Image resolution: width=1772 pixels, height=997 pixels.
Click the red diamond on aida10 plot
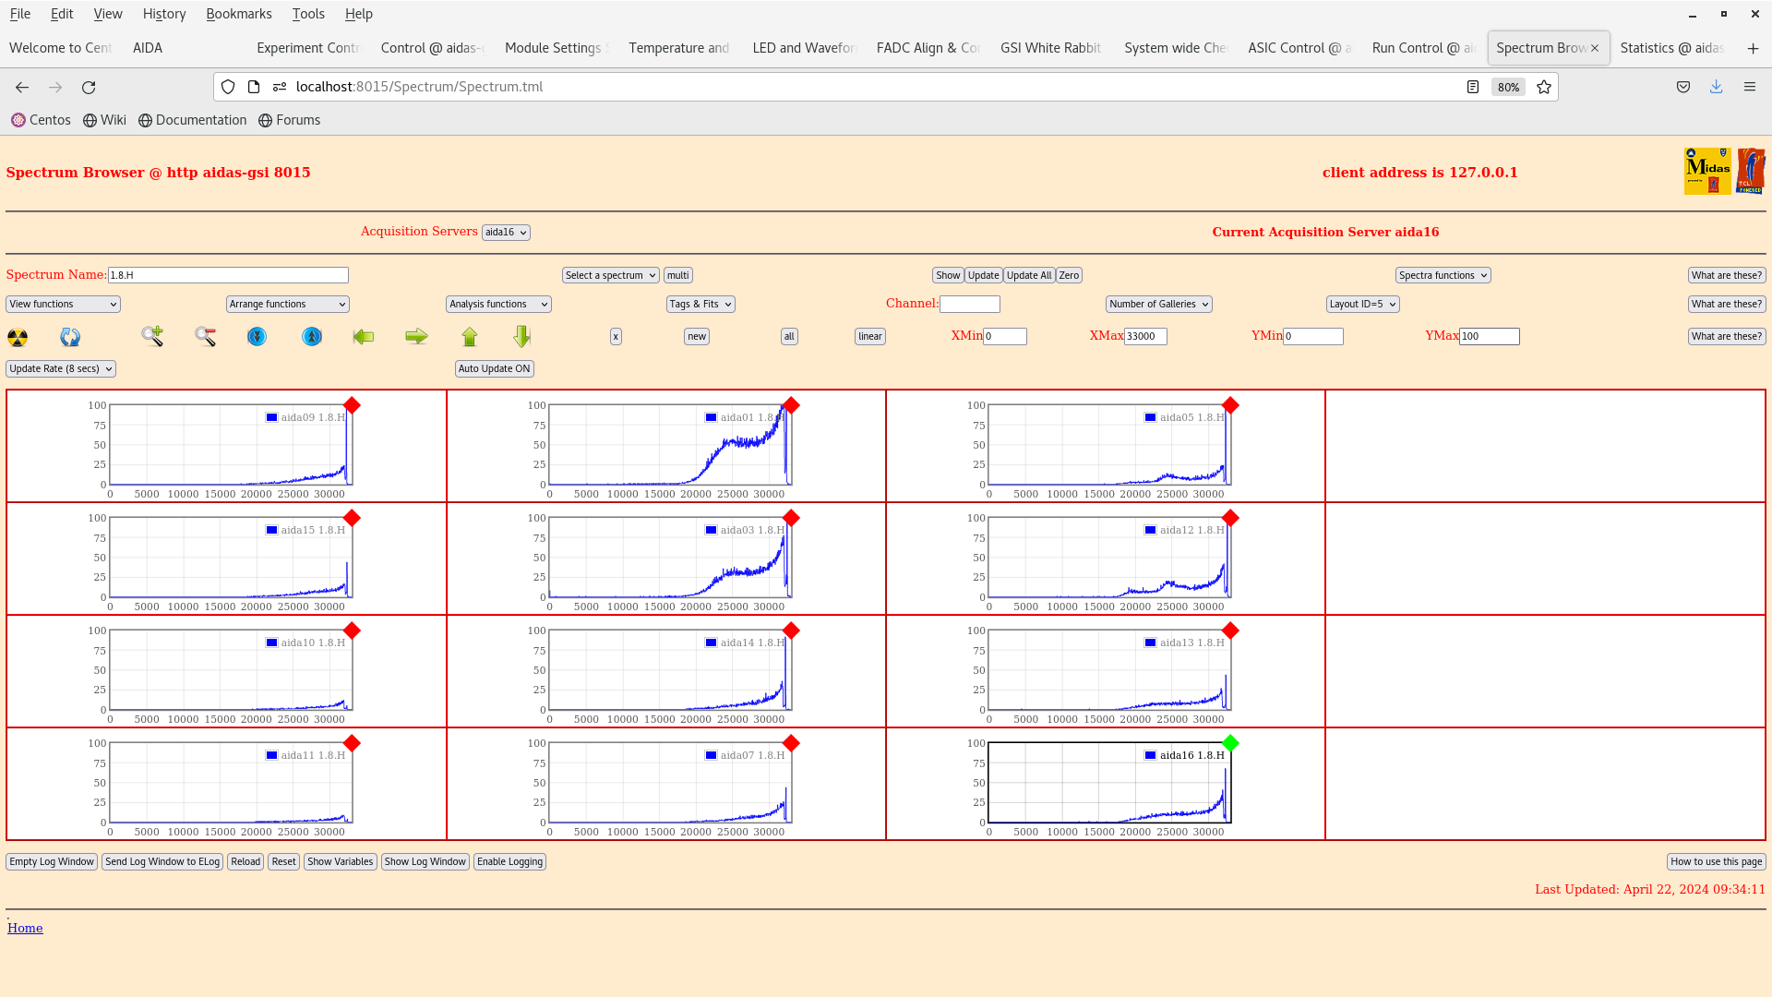352,631
